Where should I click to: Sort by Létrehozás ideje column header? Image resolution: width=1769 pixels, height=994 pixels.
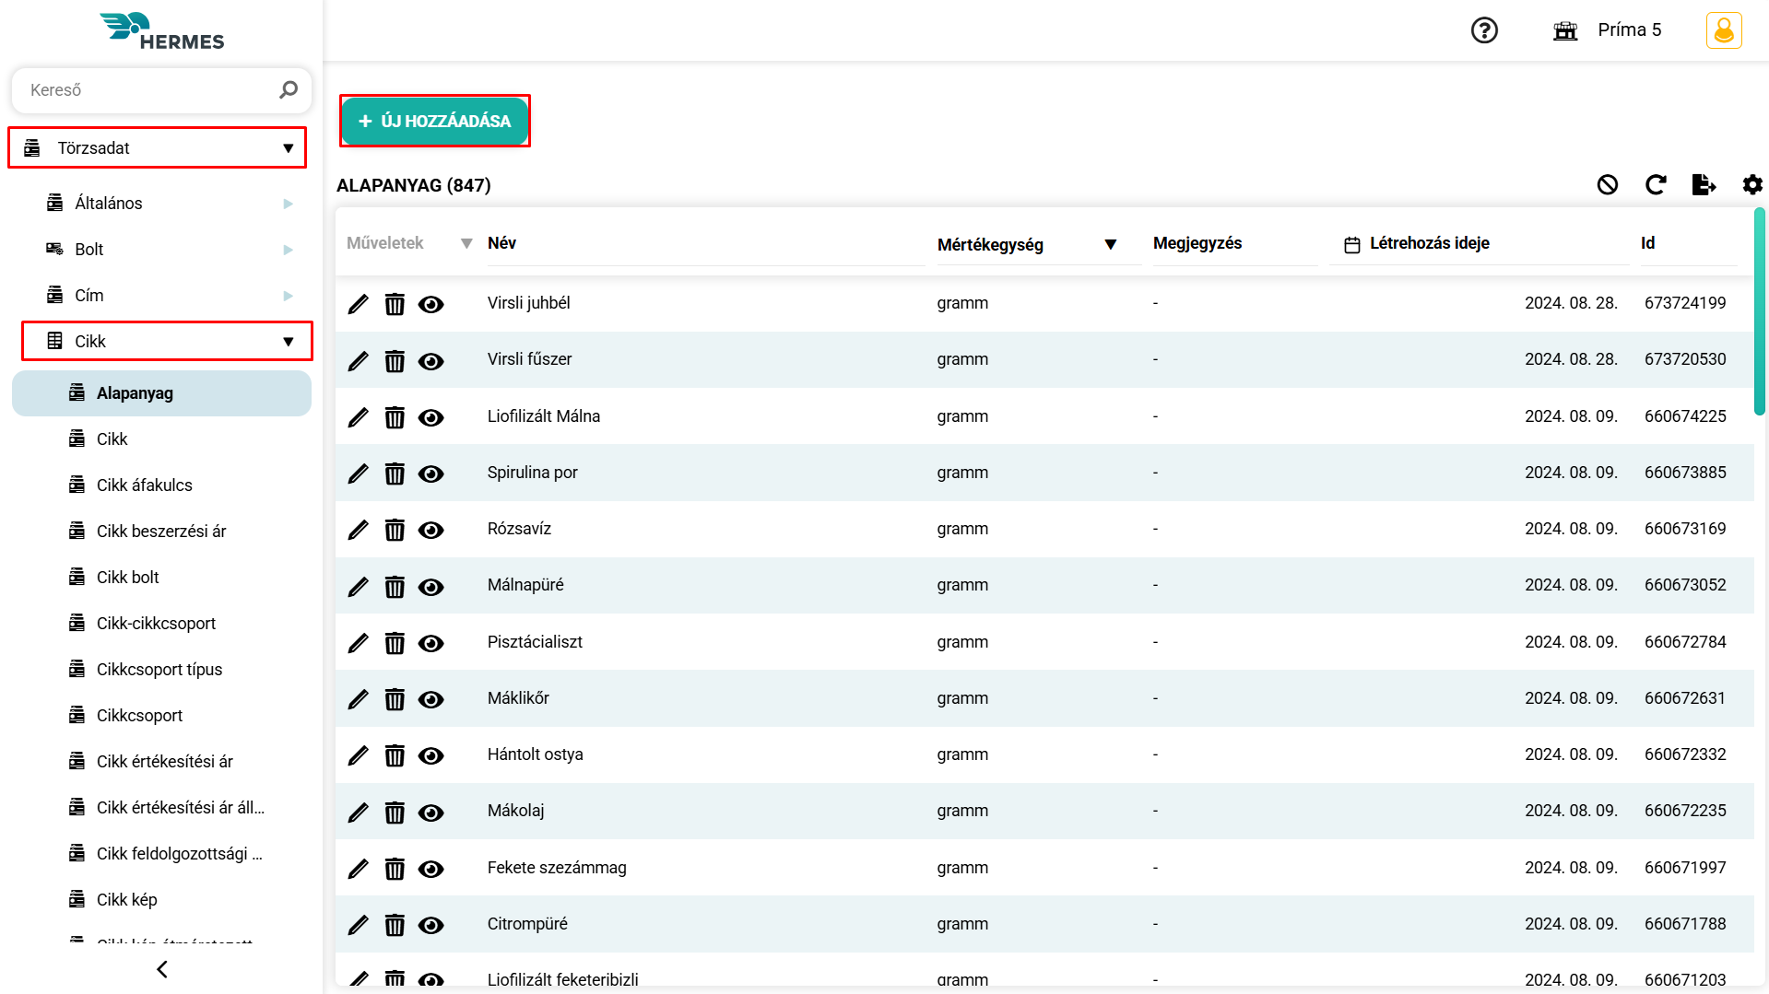pyautogui.click(x=1429, y=243)
